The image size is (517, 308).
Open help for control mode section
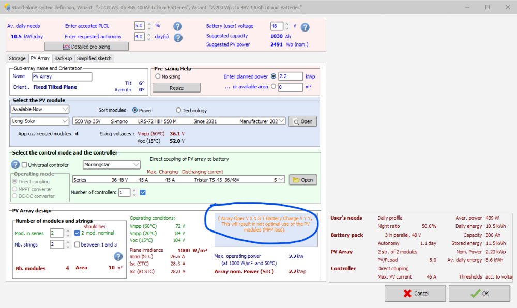click(16, 165)
